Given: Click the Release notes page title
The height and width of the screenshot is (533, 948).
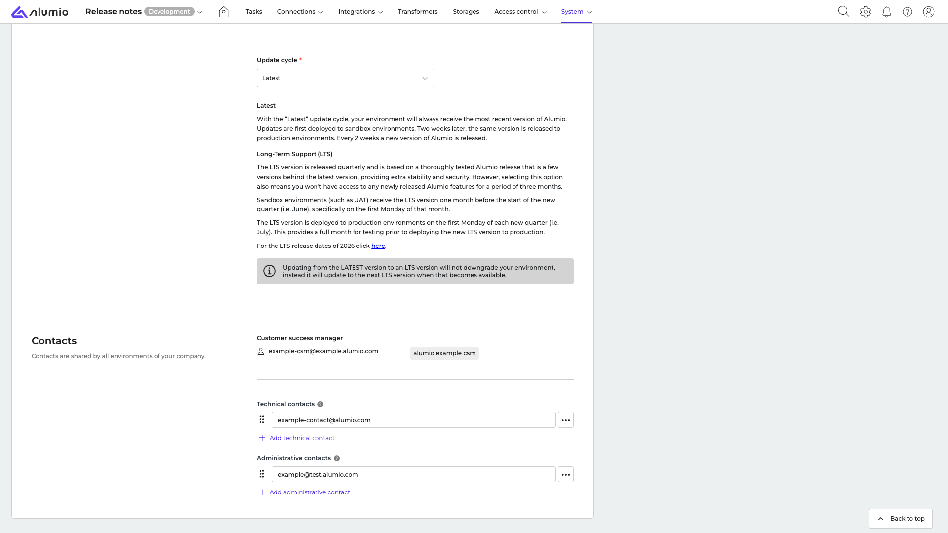Looking at the screenshot, I should tap(114, 12).
